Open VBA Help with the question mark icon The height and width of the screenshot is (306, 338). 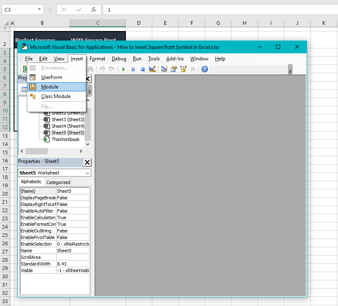pos(204,69)
